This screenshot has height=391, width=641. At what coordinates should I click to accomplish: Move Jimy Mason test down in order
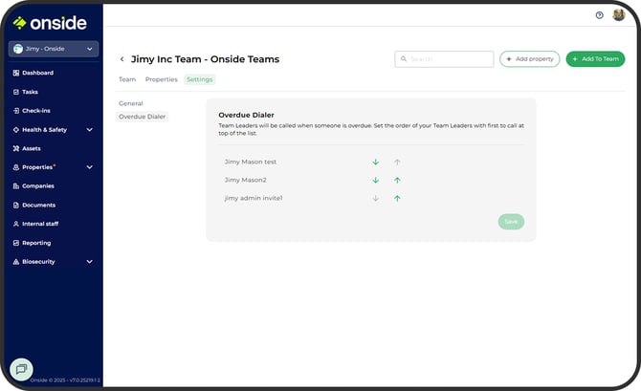(376, 162)
